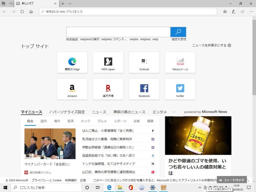Open the twitter top site tile
The width and height of the screenshot is (256, 192).
[x=180, y=89]
